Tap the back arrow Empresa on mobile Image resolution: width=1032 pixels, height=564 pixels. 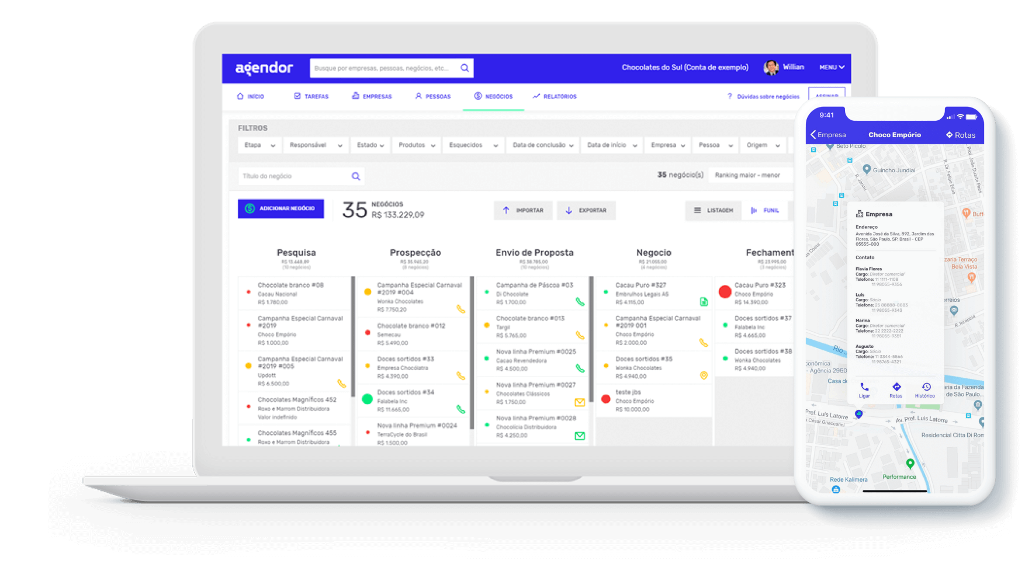(x=828, y=135)
